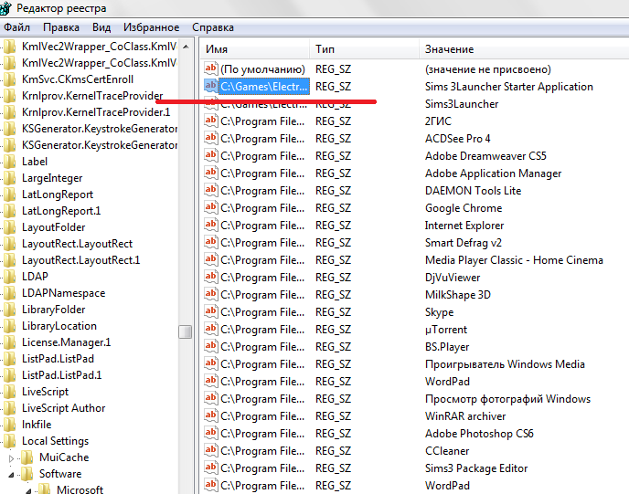The width and height of the screenshot is (629, 494).
Task: Click the Редактор реестра title bar icon
Action: click(x=5, y=8)
